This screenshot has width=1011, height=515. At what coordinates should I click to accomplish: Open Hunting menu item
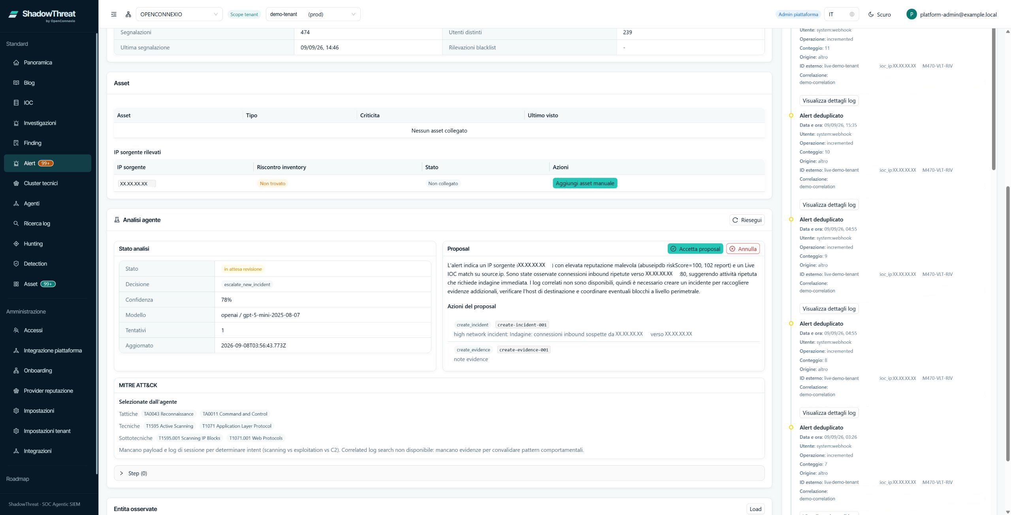[x=47, y=243]
